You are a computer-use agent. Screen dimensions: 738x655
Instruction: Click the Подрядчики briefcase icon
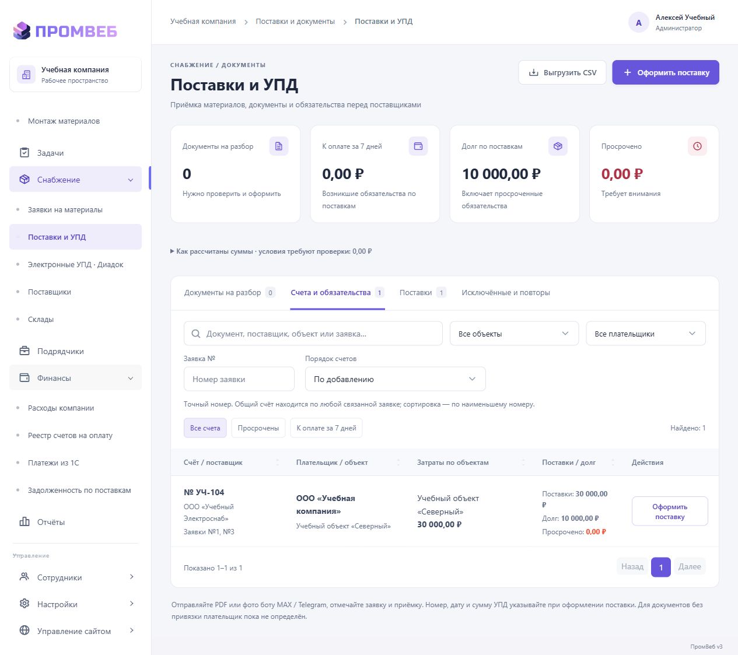click(25, 351)
